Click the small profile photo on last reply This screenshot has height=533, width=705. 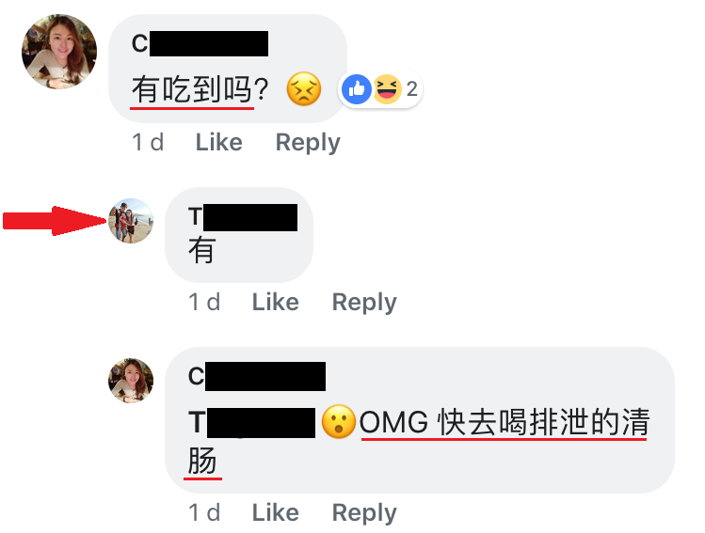131,381
